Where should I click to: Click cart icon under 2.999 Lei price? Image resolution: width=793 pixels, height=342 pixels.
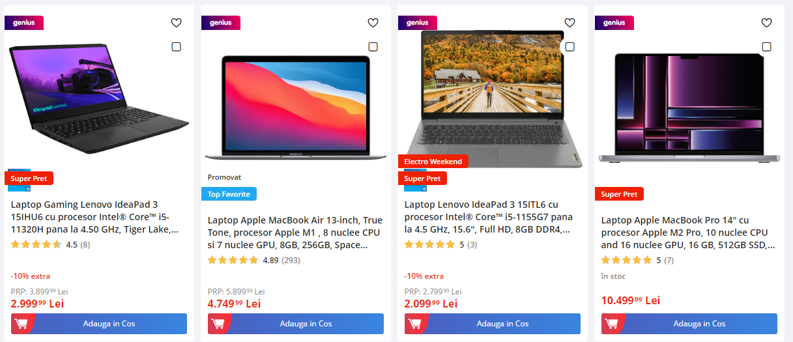(22, 324)
